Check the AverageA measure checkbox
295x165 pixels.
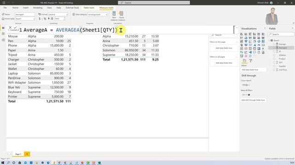[x=274, y=48]
